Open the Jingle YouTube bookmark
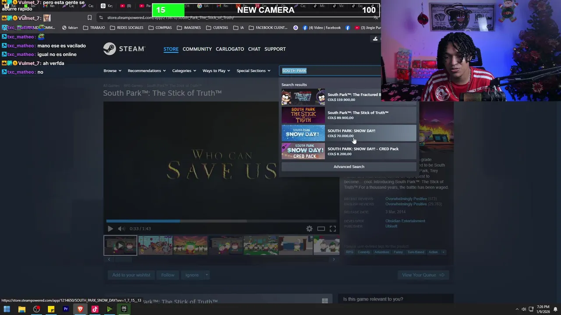Image resolution: width=561 pixels, height=315 pixels. coord(368,28)
